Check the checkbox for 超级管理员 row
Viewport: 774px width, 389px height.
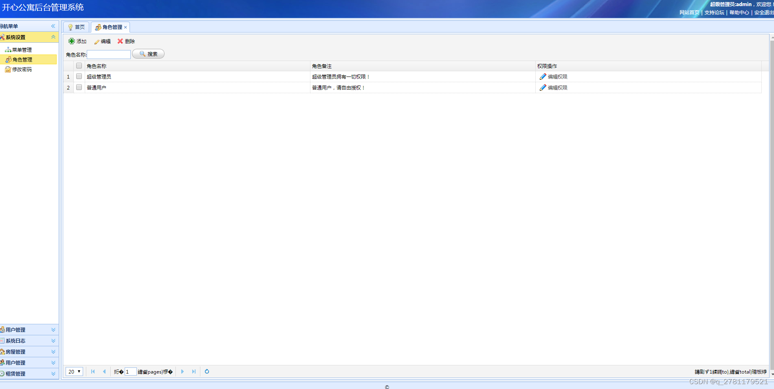click(x=79, y=76)
